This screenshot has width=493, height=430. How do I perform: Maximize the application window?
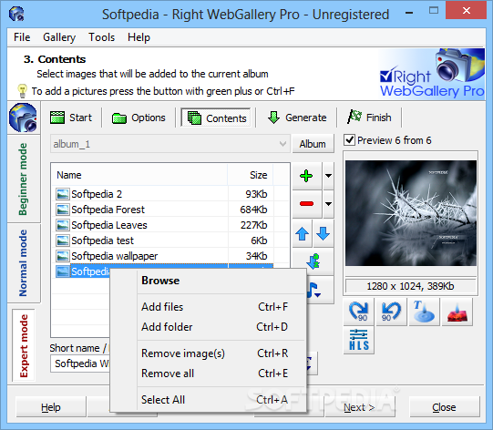tap(434, 11)
